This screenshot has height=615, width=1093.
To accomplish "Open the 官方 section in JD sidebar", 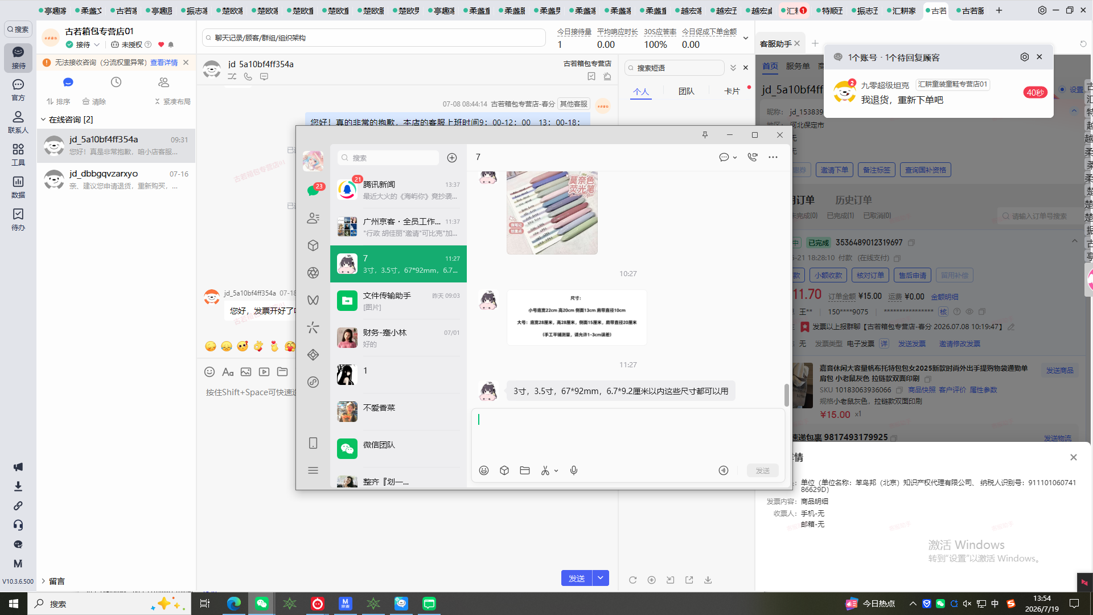I will click(18, 90).
